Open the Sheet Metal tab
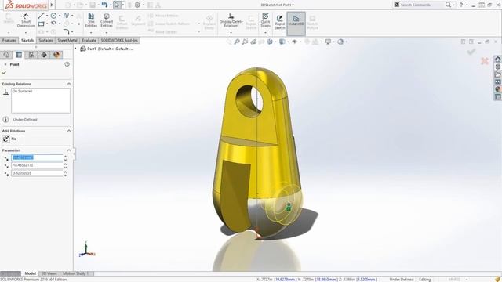The image size is (502, 282). (x=67, y=40)
